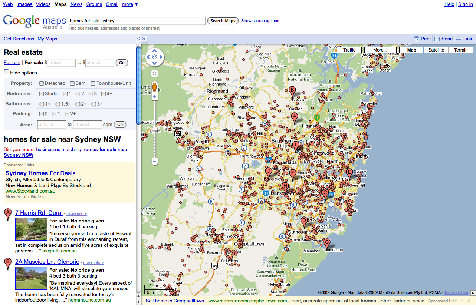Click the » arrow next to My Maps
Screen dimensions: 476x305
pos(144,39)
